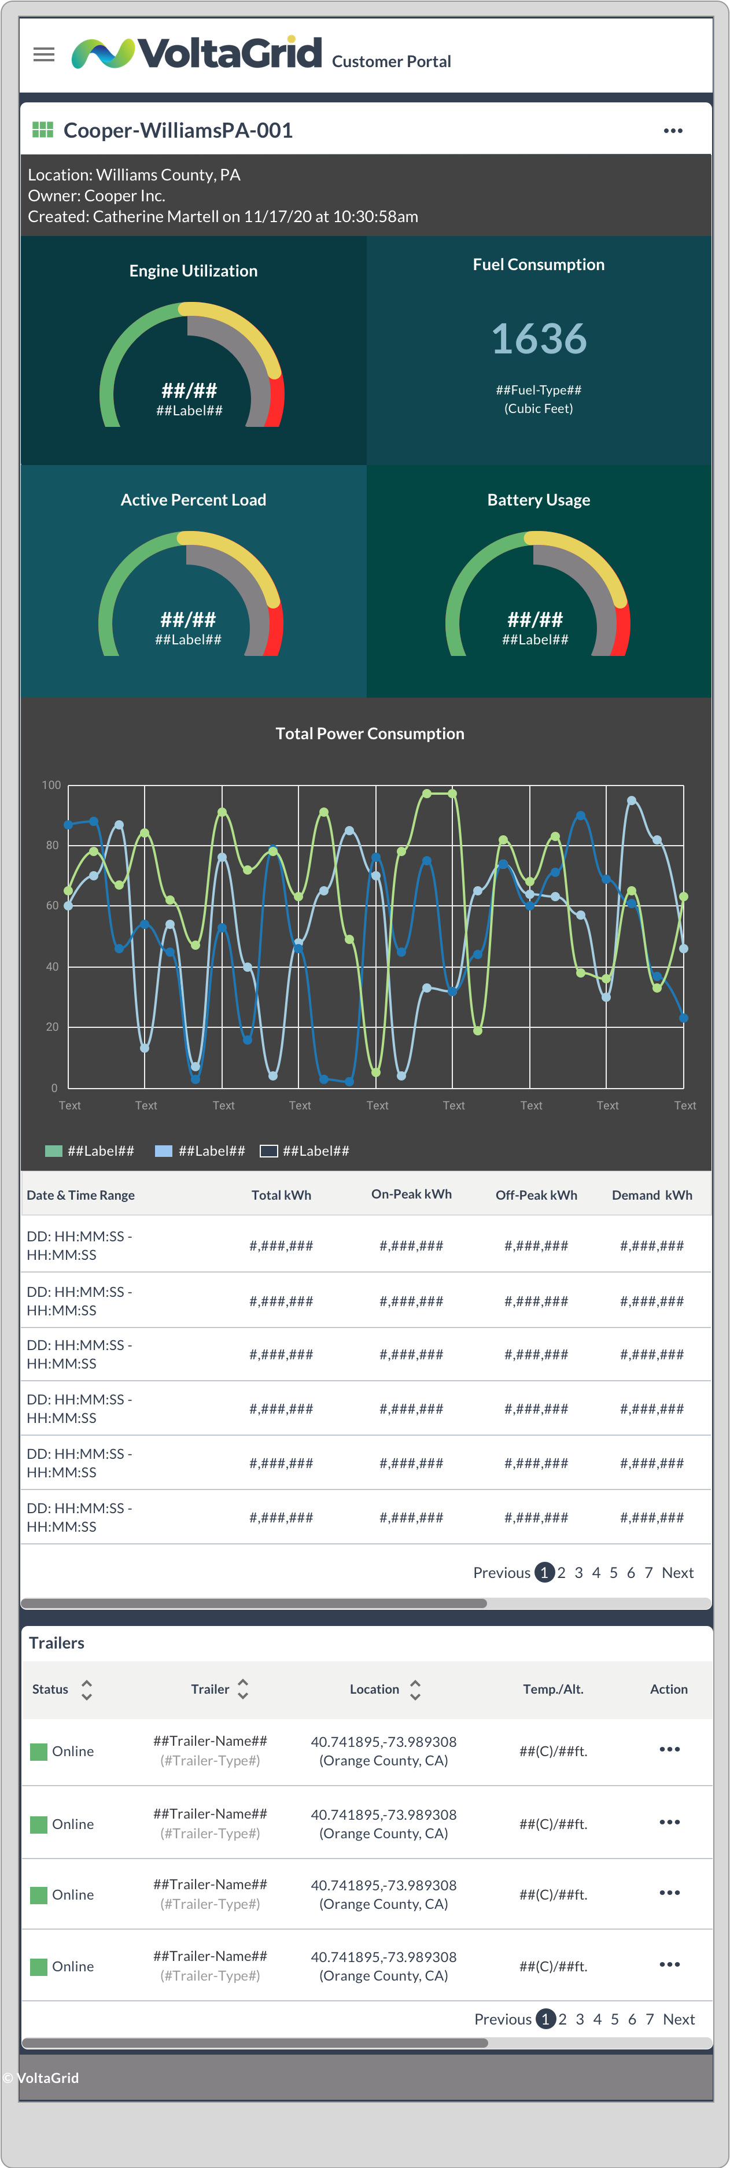The width and height of the screenshot is (730, 2168).
Task: Click Next in power consumption pagination
Action: (677, 1572)
